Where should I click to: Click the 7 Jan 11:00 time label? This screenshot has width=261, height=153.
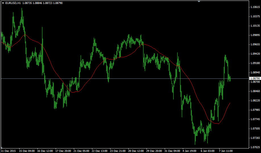tap(226, 151)
